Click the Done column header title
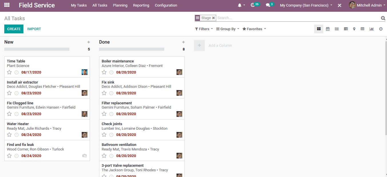The width and height of the screenshot is (387, 177). [104, 42]
